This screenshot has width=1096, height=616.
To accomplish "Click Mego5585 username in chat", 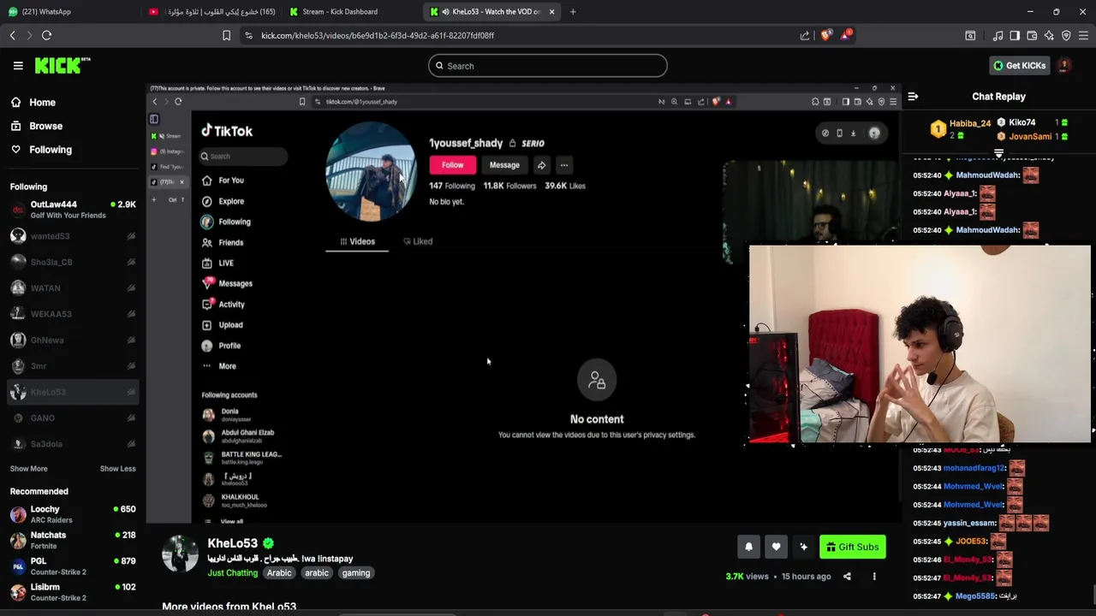I will pos(975,595).
